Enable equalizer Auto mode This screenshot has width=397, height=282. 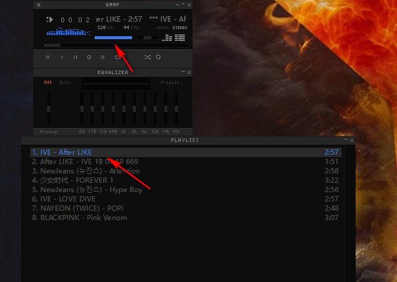click(65, 82)
